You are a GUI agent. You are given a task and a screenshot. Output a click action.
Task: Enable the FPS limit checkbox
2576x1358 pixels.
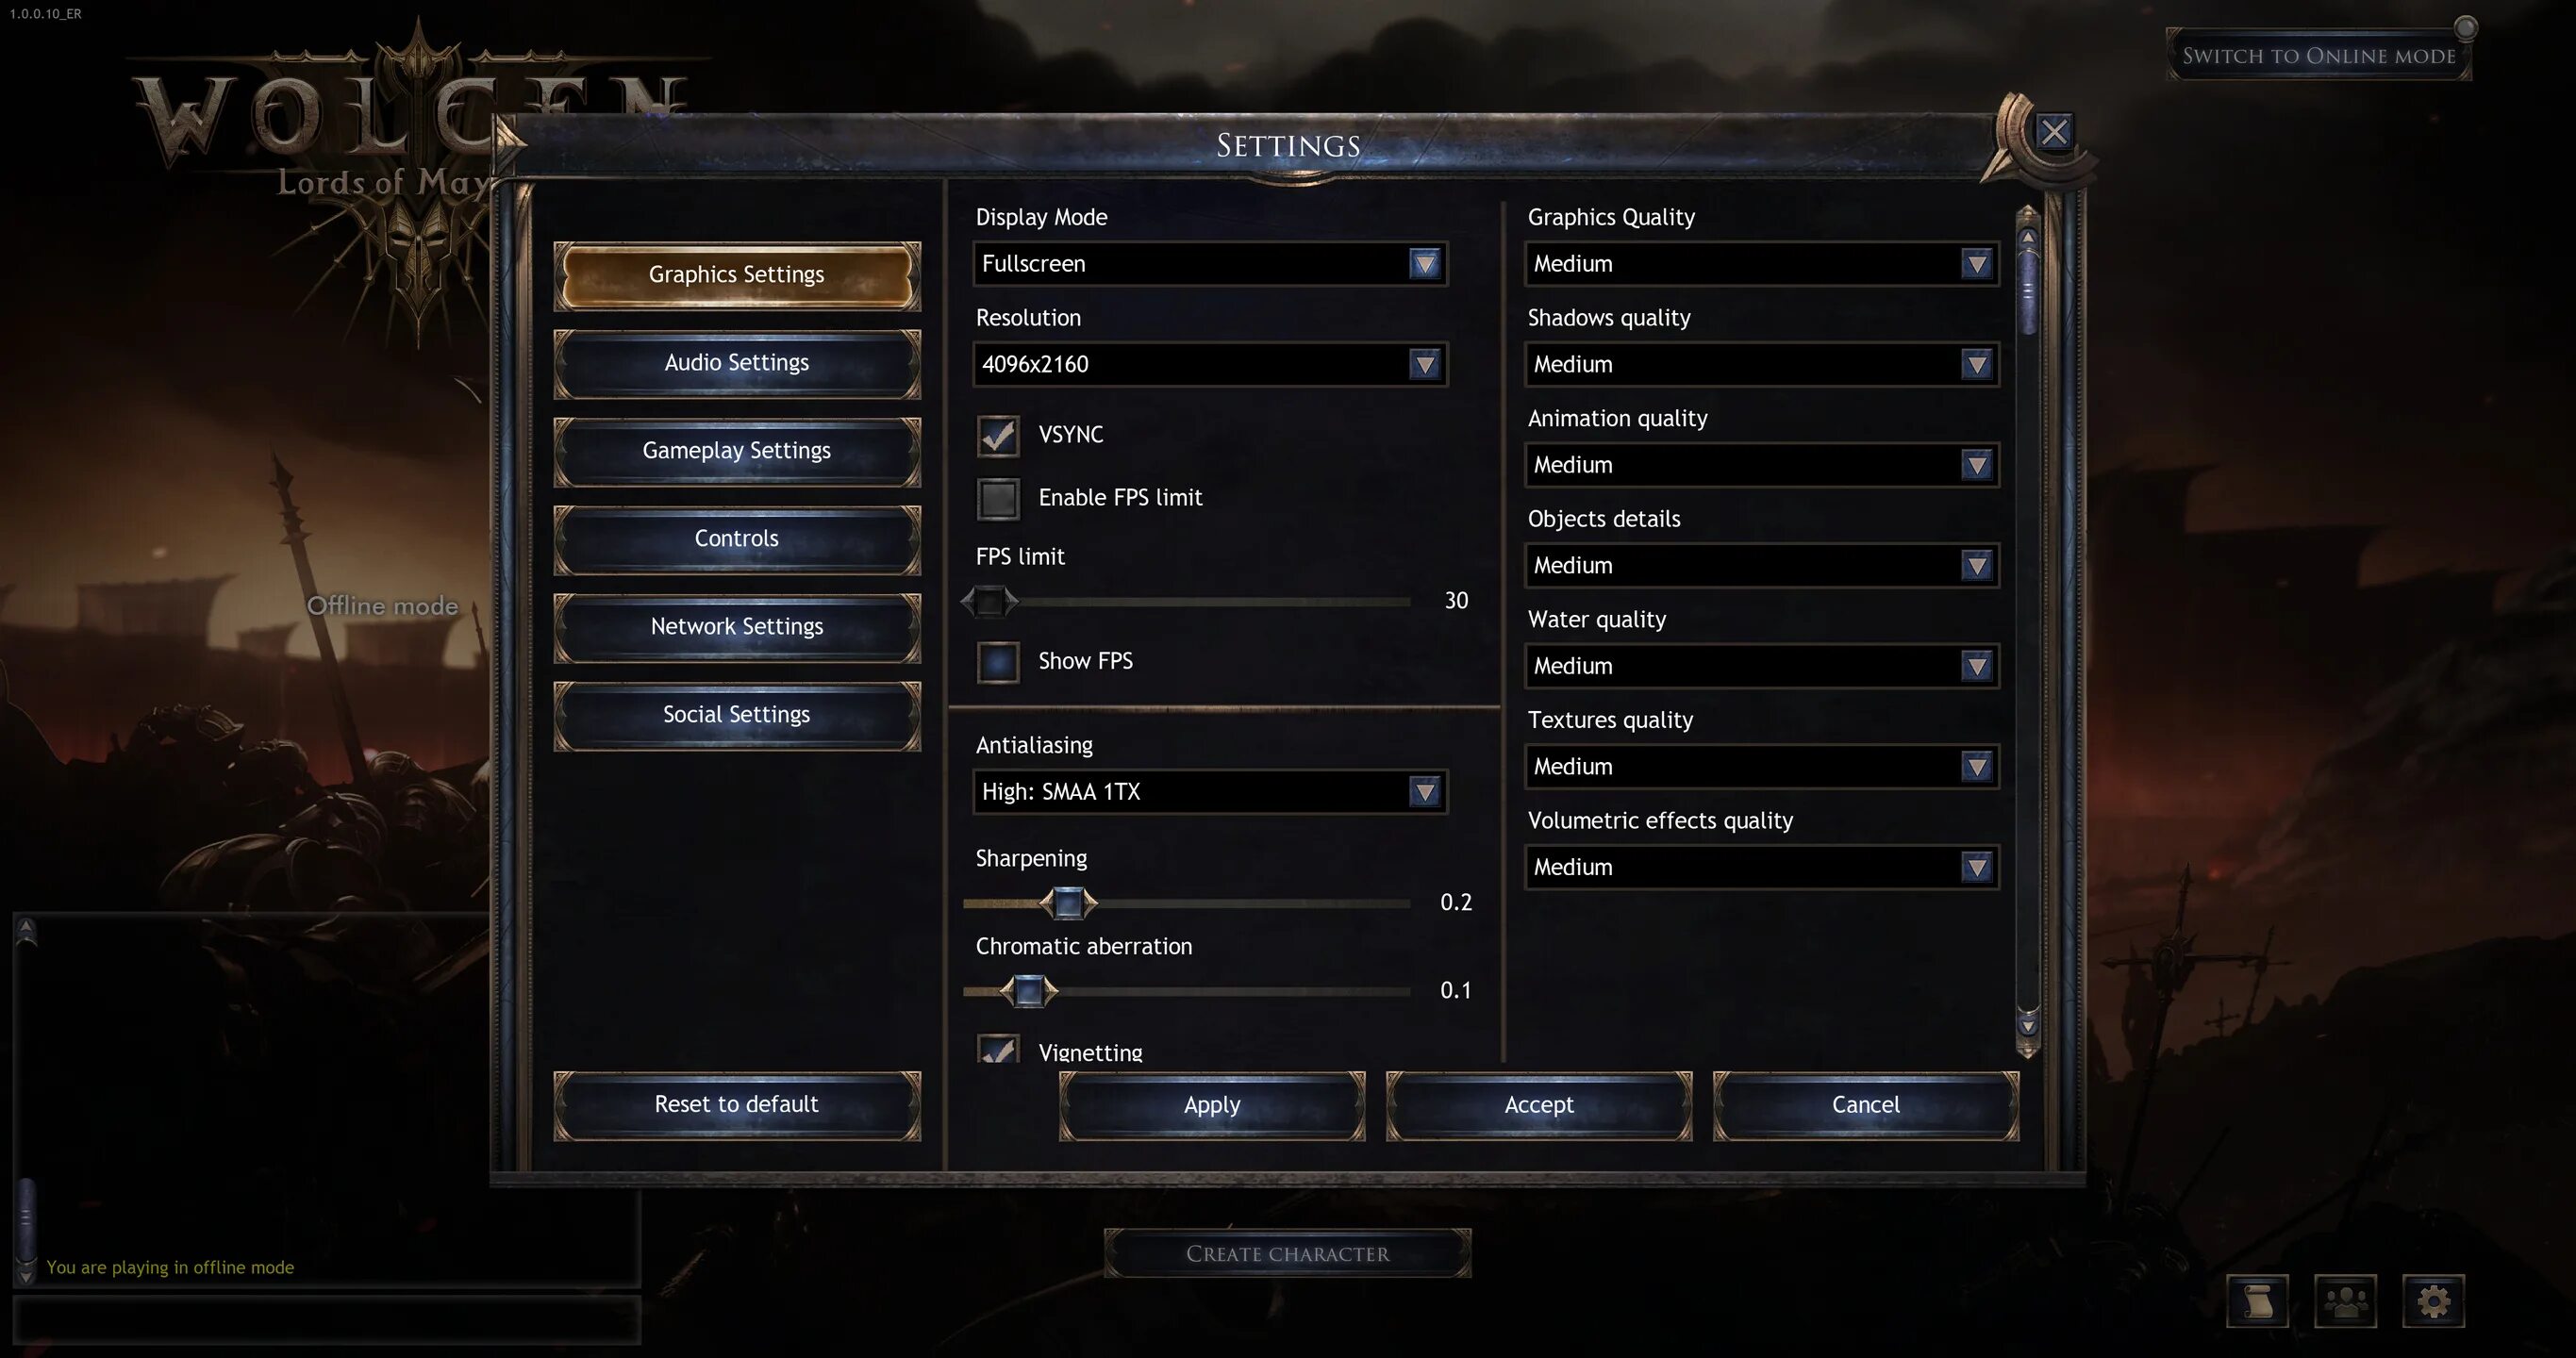click(997, 496)
